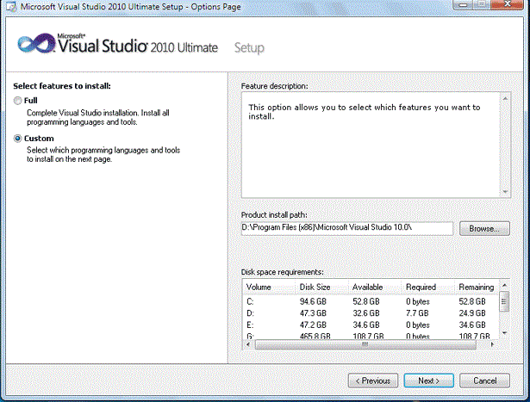Image resolution: width=530 pixels, height=402 pixels.
Task: Click the Available column header
Action: click(375, 288)
